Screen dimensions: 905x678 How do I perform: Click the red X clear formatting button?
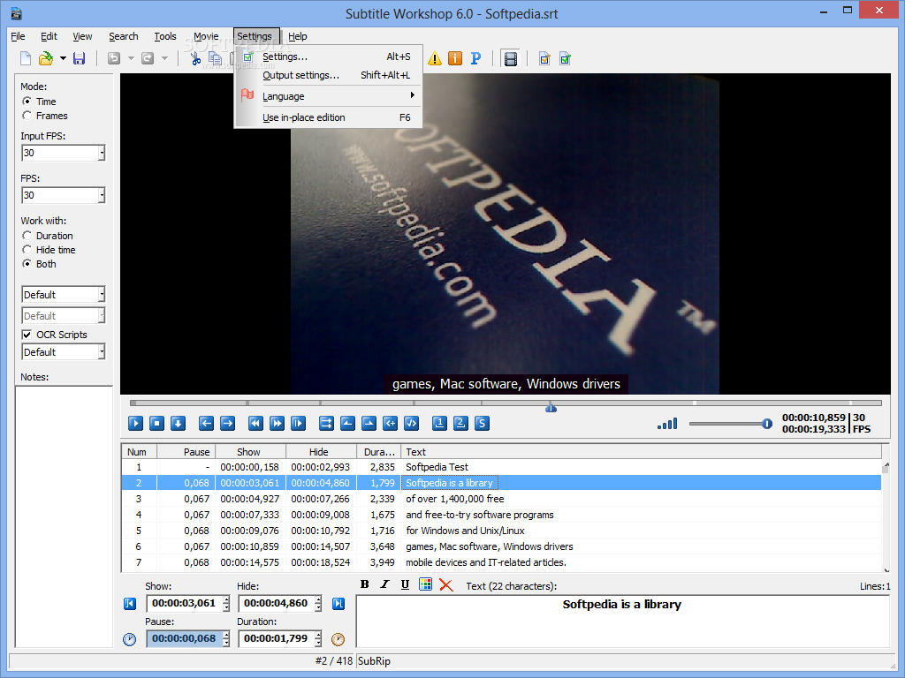446,584
